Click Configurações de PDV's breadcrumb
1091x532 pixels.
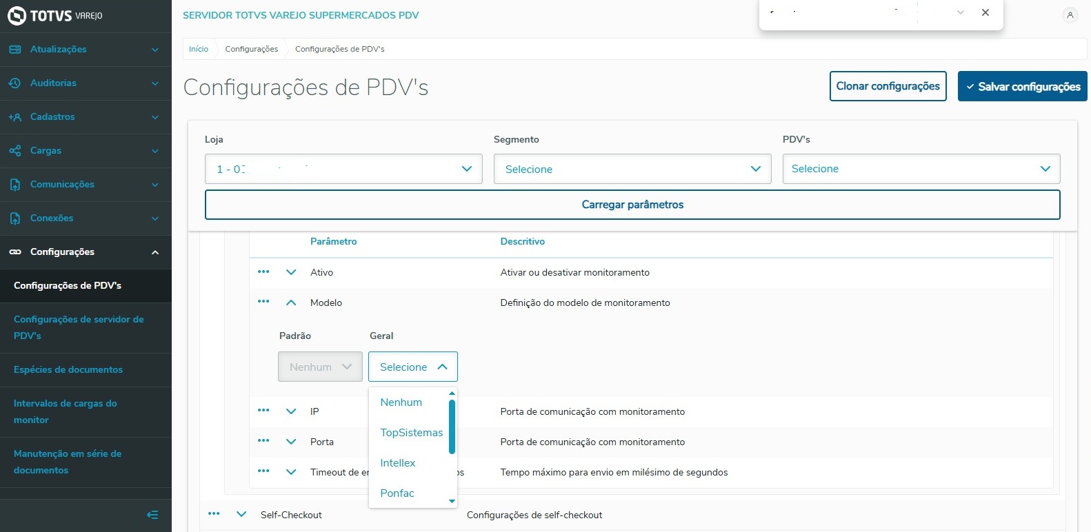tap(340, 49)
